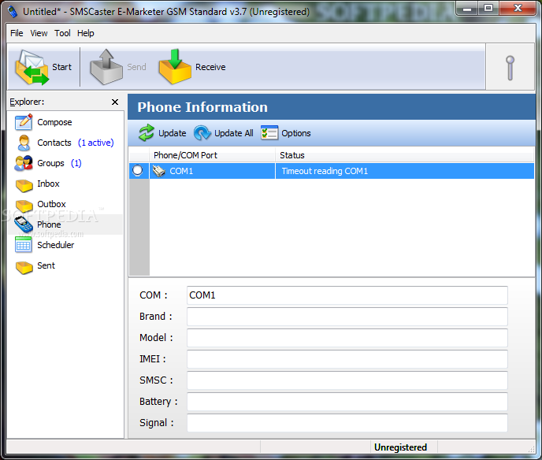Click the Outbox yellow tray icon
Viewport: 542px width, 460px height.
(x=24, y=206)
